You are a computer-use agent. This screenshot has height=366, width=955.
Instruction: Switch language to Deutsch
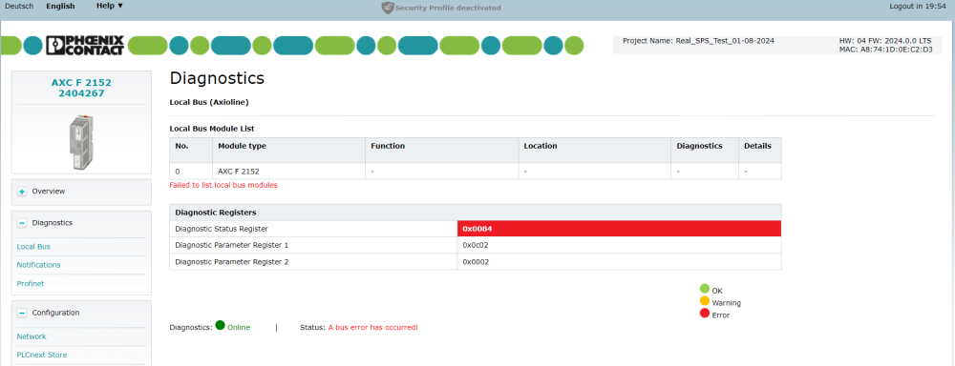pos(19,6)
